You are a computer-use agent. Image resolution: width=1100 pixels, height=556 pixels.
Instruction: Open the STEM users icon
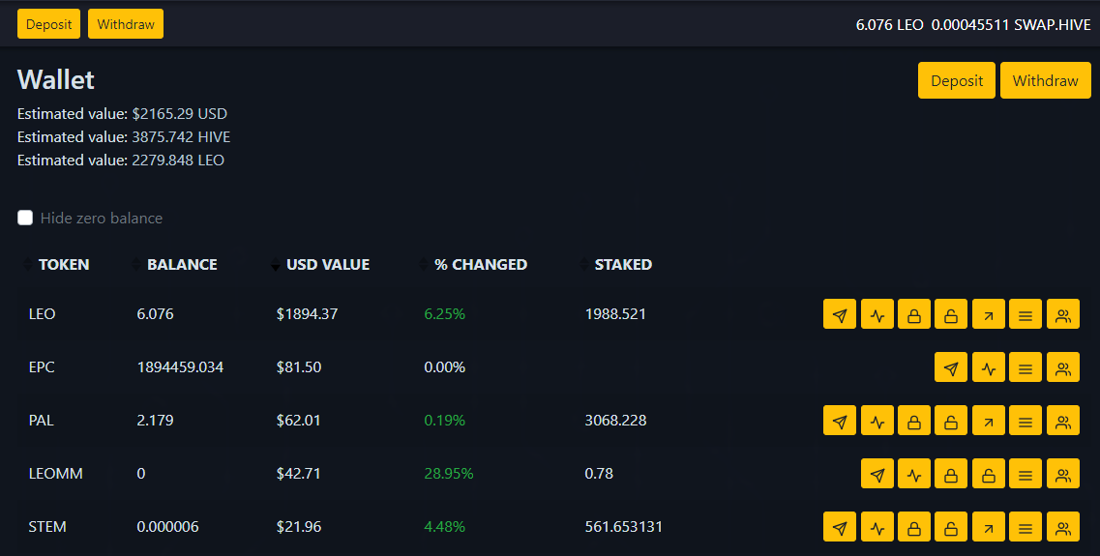1063,527
